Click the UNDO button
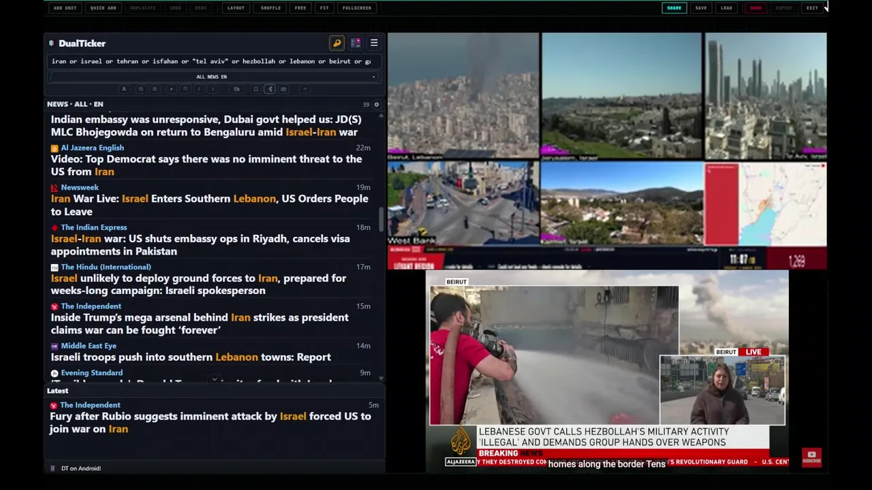This screenshot has width=872, height=490. tap(175, 7)
